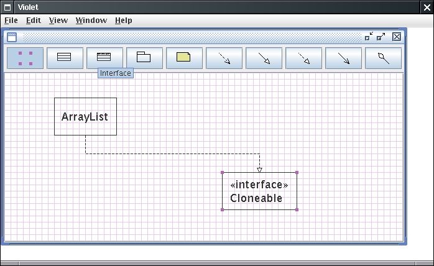
Task: Open the Help menu
Action: tap(124, 21)
